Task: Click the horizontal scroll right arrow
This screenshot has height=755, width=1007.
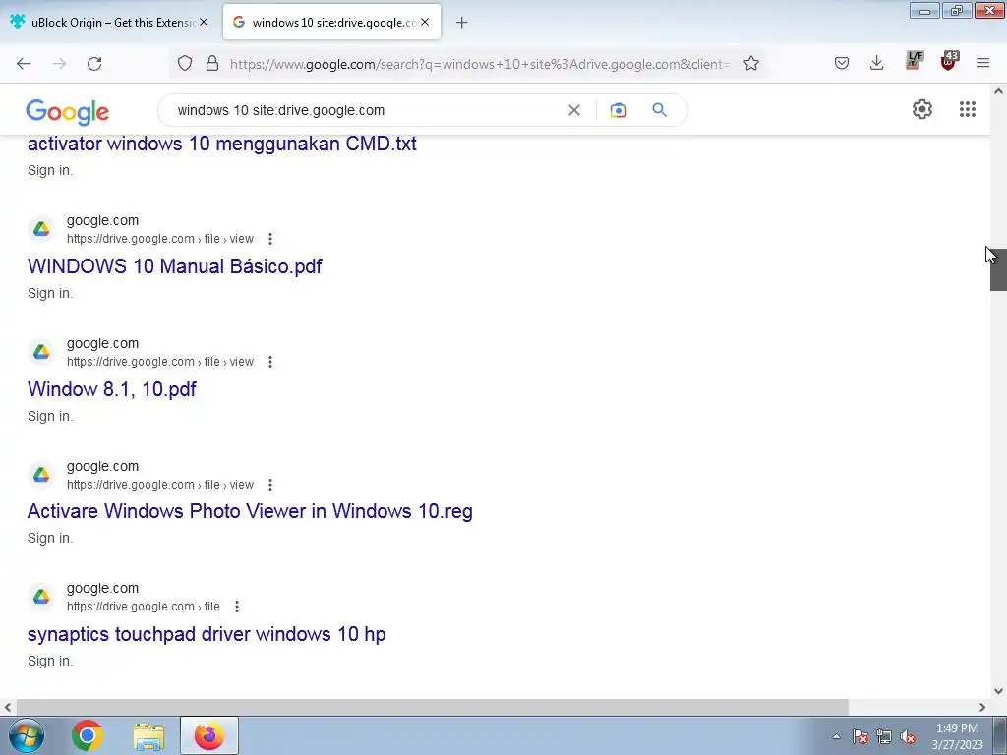Action: coord(982,707)
